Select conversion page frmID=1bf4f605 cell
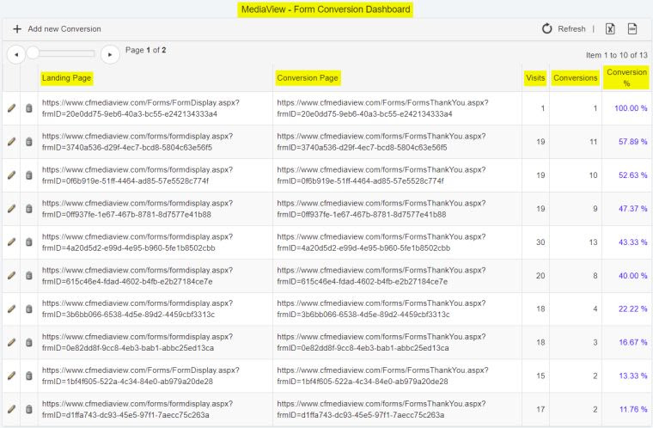This screenshot has width=653, height=428. (397, 376)
